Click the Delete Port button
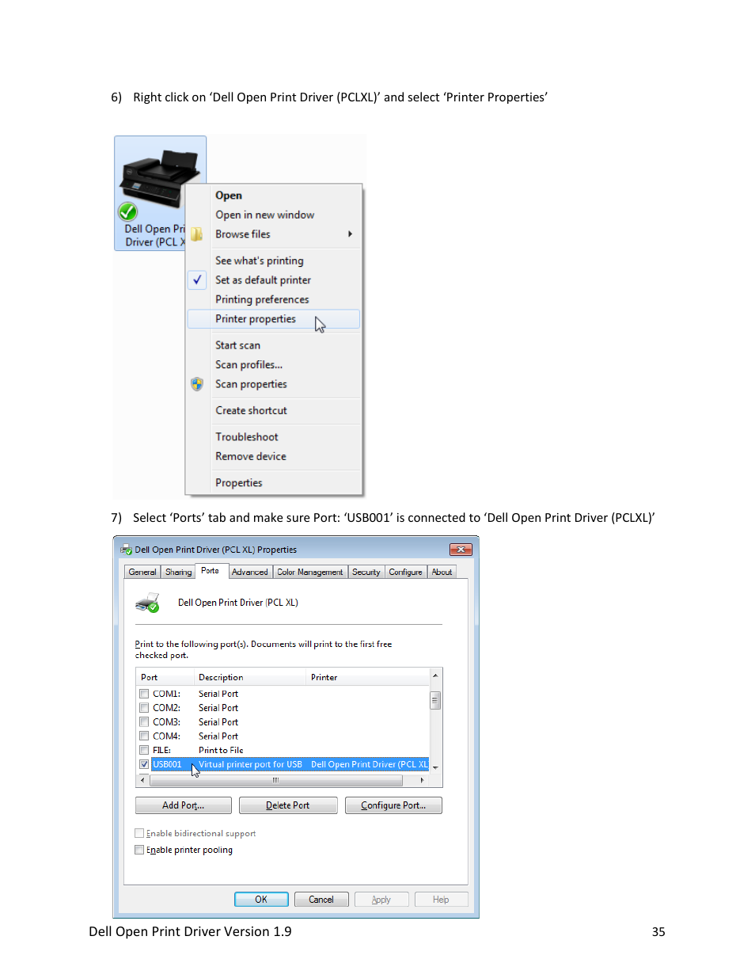The image size is (755, 978). (x=288, y=805)
